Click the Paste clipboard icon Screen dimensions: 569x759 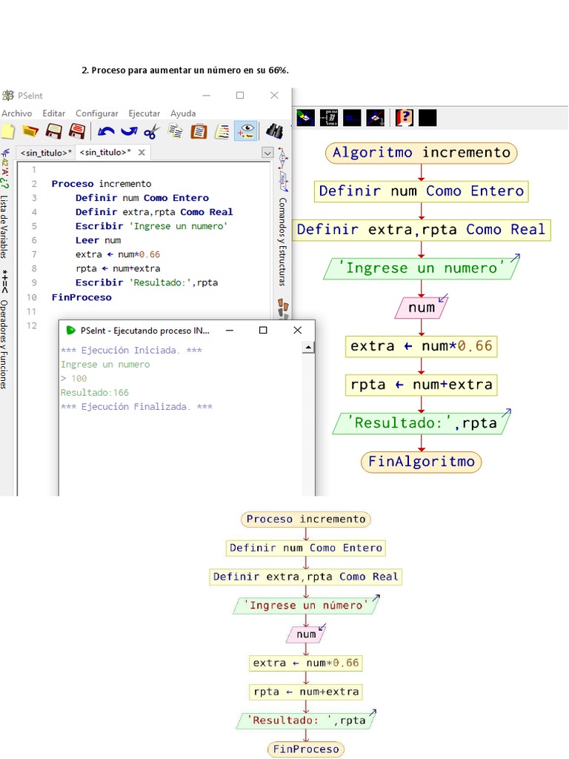[x=199, y=132]
